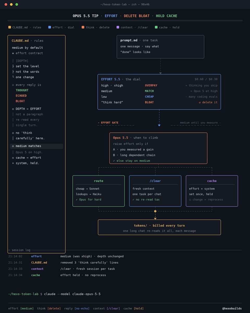Click the green 'THOUGHT' label
This screenshot has width=250, height=313.
tap(22, 90)
